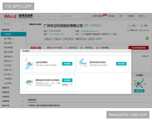Expand the 知识产权 sidebar section
Screen dimensions: 152x121
[23, 105]
